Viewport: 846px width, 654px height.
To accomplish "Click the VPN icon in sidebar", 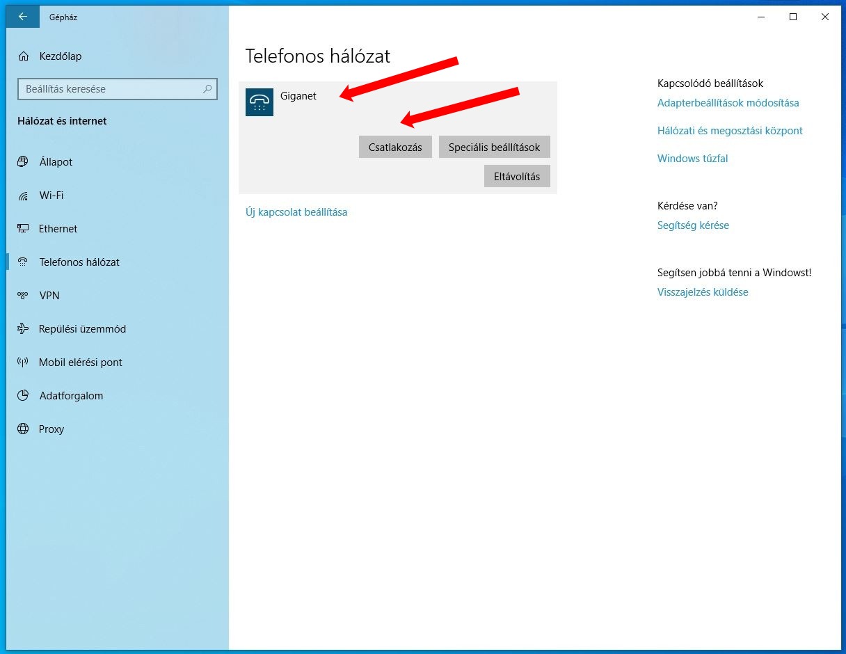I will coord(24,296).
